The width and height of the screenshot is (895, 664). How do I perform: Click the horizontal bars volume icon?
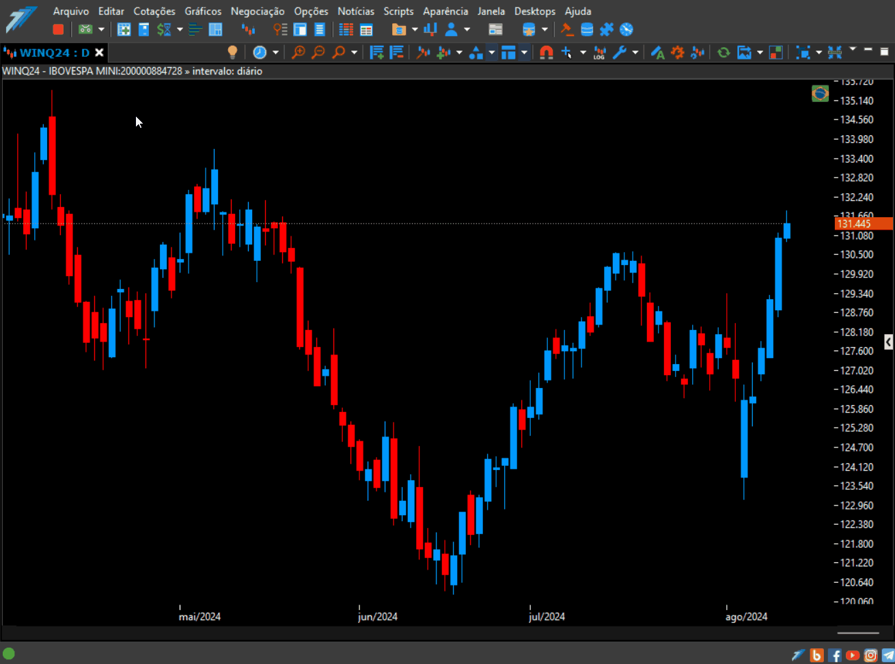(x=195, y=29)
